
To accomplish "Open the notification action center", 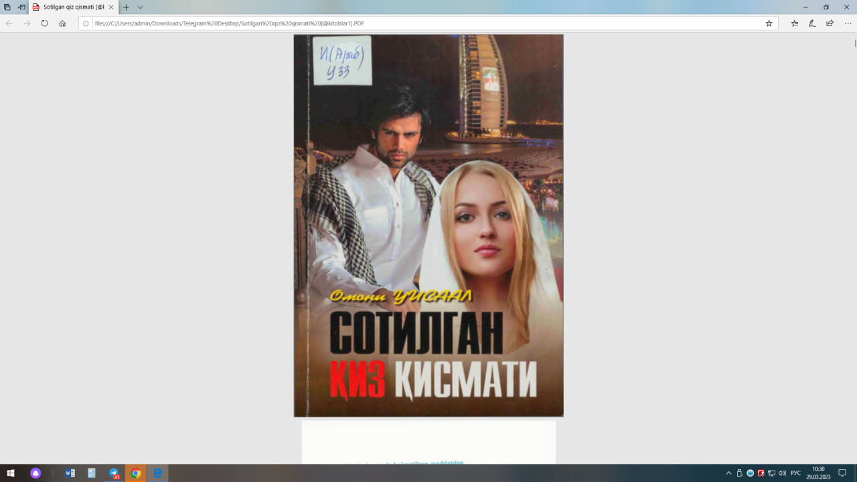I will [843, 473].
